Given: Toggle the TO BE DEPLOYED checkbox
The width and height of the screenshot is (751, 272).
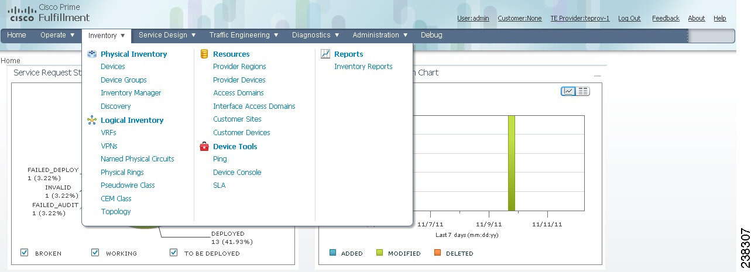Looking at the screenshot, I should 173,253.
